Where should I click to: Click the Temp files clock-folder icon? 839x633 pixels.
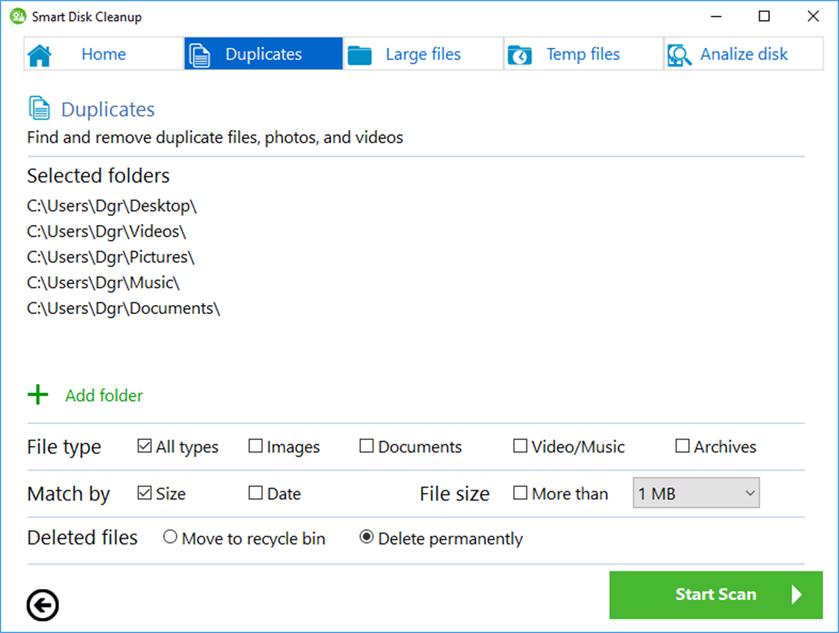[519, 55]
